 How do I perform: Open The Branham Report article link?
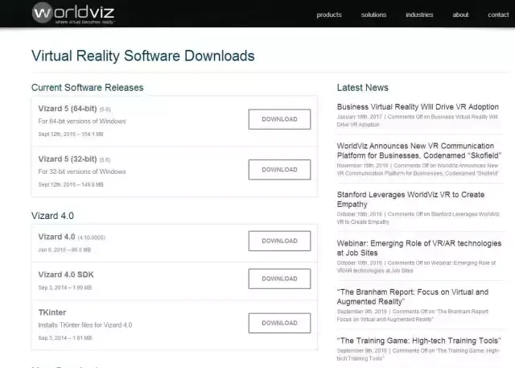click(x=413, y=296)
